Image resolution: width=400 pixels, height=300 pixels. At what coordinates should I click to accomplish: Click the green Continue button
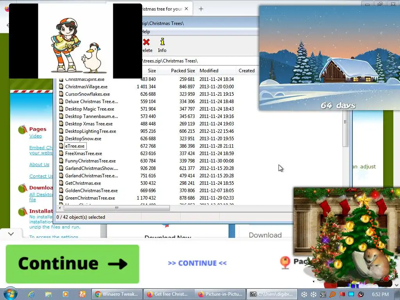tap(72, 264)
